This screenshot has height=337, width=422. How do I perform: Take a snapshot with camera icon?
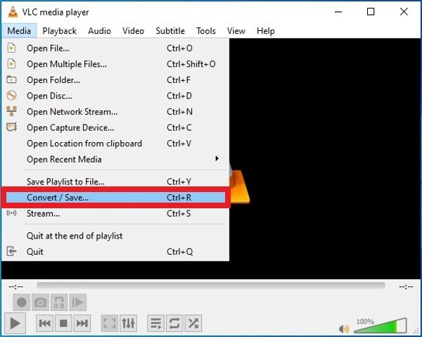tap(40, 303)
